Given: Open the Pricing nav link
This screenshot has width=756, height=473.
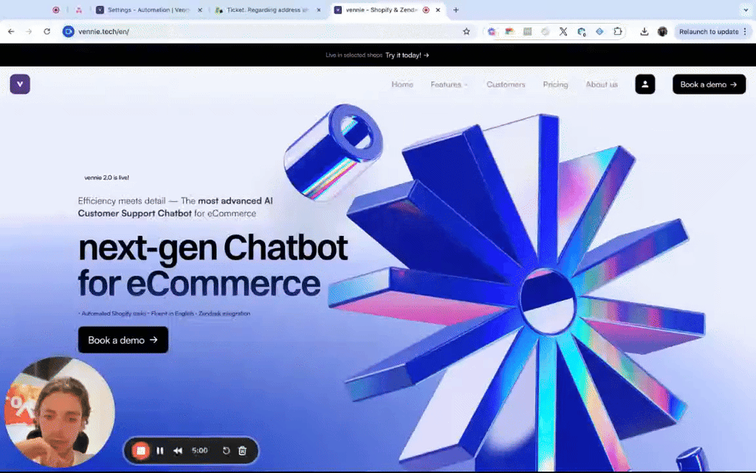Looking at the screenshot, I should click(555, 84).
